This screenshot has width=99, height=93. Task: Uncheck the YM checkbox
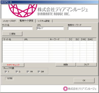[28, 72]
